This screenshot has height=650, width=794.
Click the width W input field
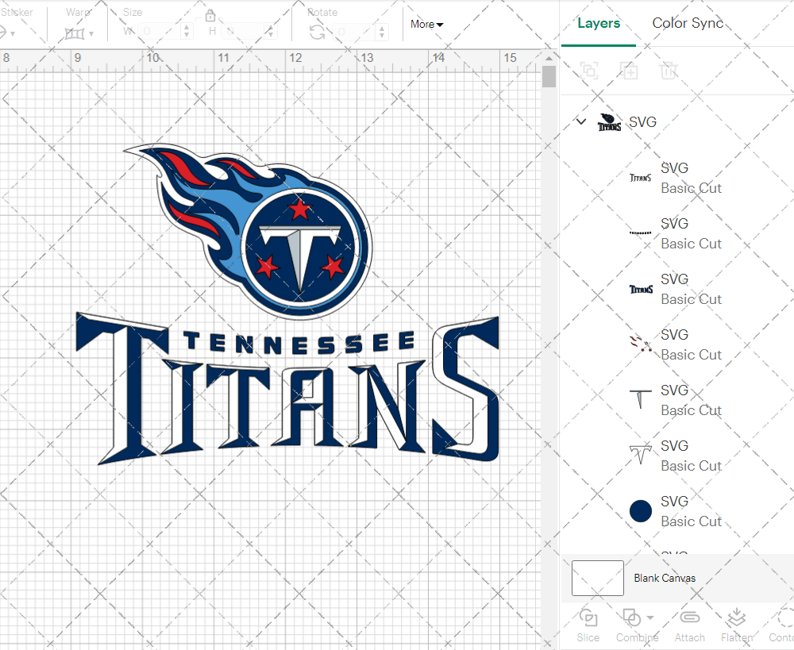click(159, 32)
